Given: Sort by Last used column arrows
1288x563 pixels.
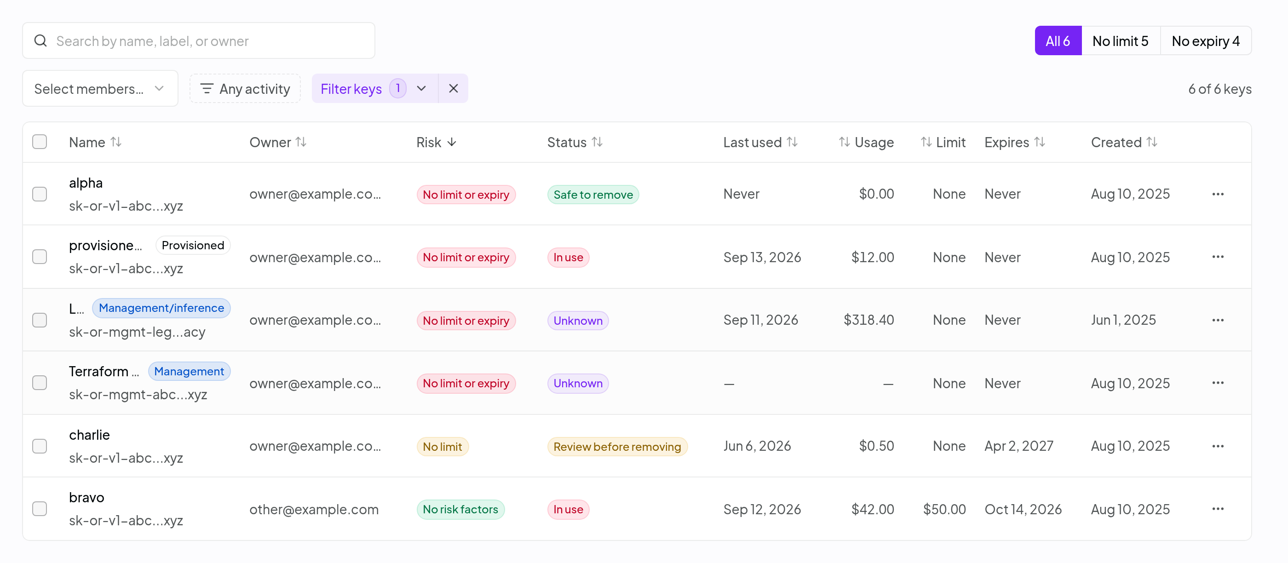Looking at the screenshot, I should [792, 142].
